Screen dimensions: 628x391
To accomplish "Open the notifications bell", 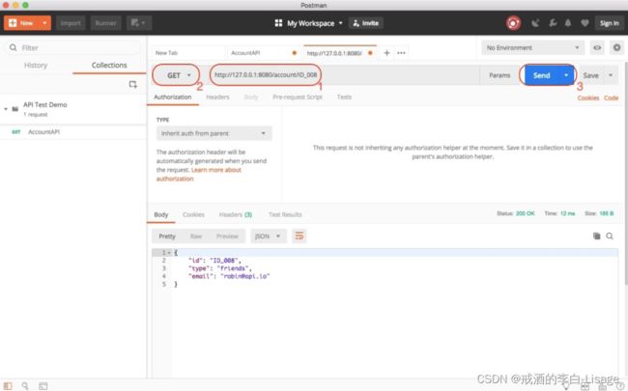I will [568, 23].
